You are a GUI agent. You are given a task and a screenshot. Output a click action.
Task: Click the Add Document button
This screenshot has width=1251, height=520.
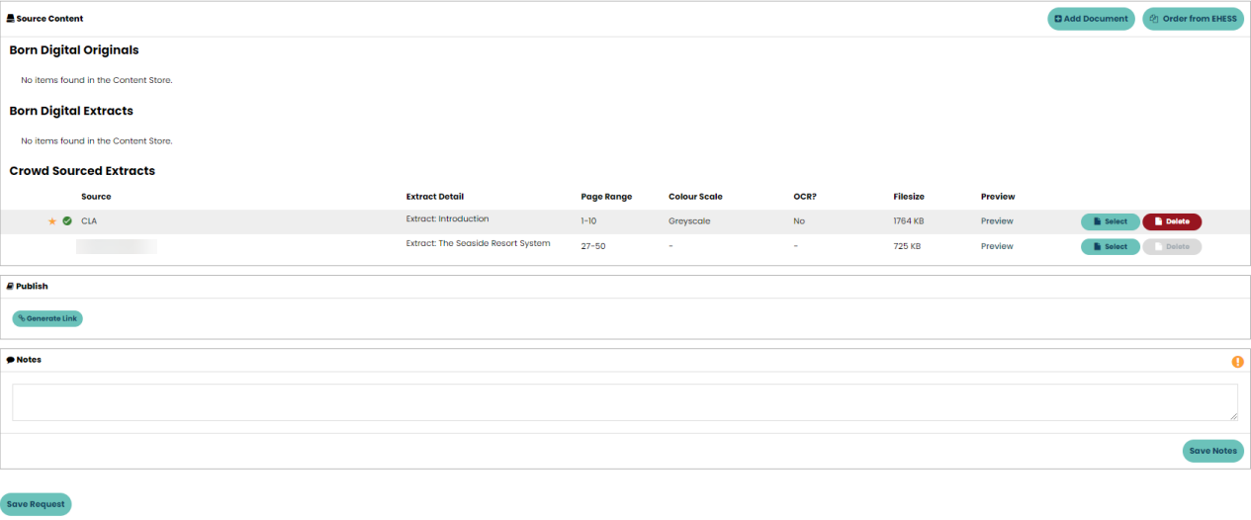click(1091, 19)
